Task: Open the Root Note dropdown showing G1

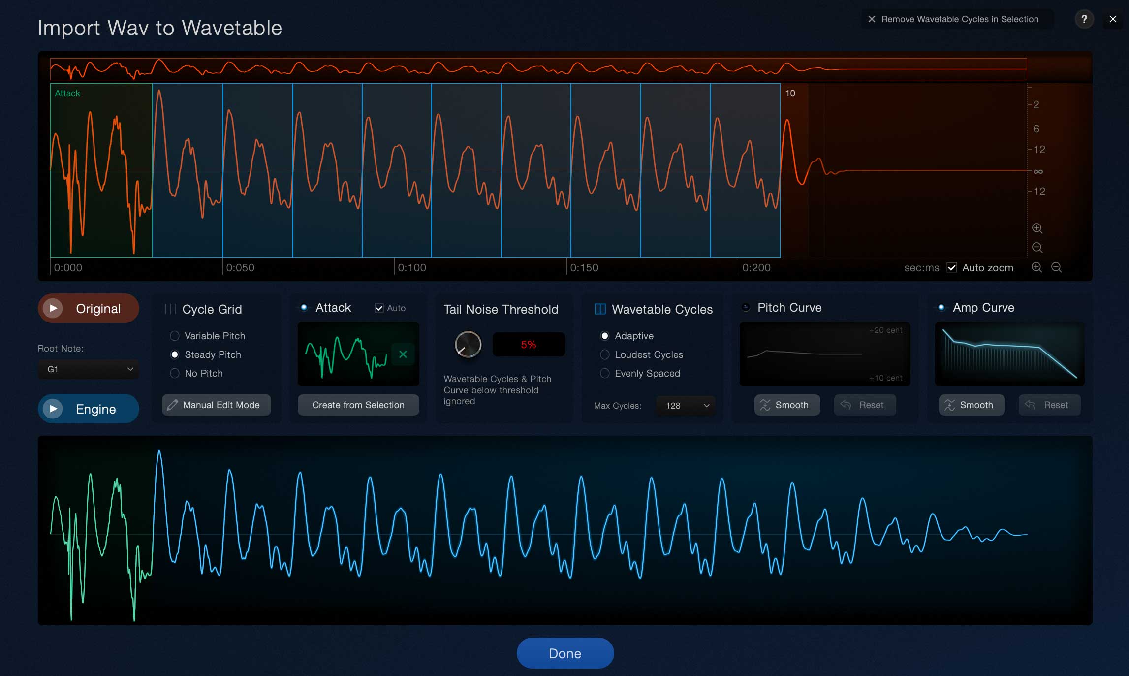Action: (88, 369)
